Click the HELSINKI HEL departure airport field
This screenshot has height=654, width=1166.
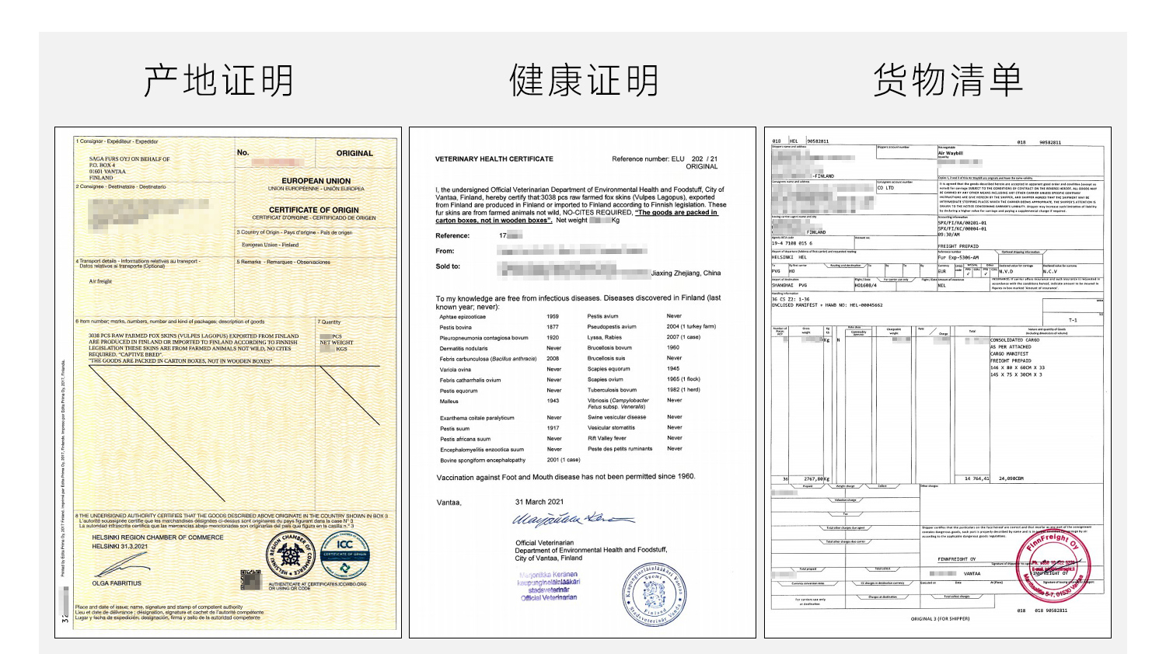point(790,257)
